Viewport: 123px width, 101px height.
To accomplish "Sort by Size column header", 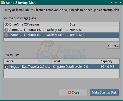I will [94, 24].
